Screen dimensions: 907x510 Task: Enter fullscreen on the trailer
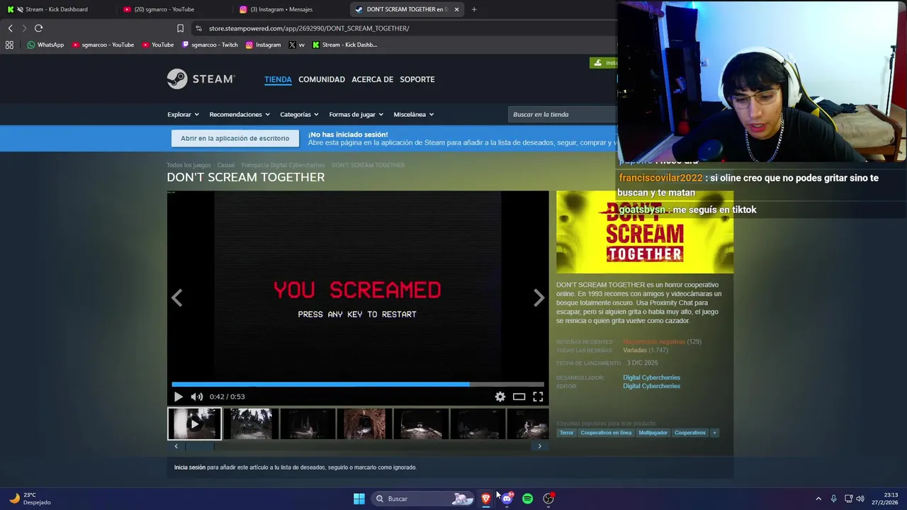click(538, 397)
